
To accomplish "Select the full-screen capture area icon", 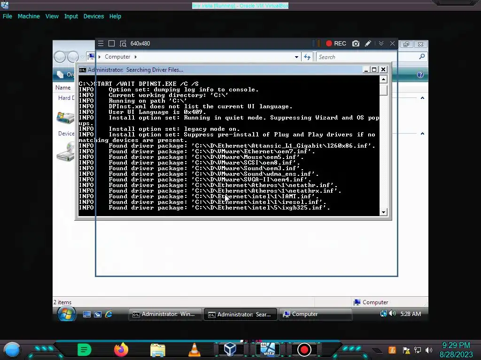I will click(112, 44).
